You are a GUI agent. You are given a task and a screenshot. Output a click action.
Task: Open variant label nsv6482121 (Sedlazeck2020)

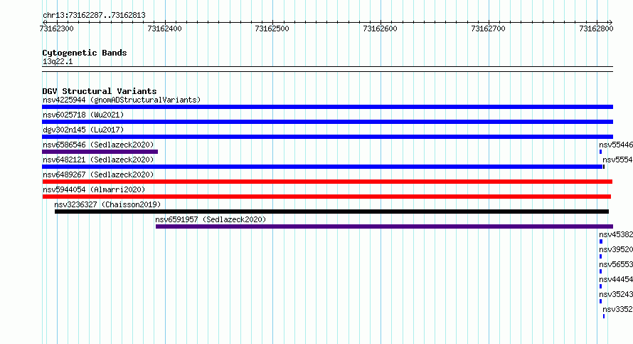click(98, 160)
